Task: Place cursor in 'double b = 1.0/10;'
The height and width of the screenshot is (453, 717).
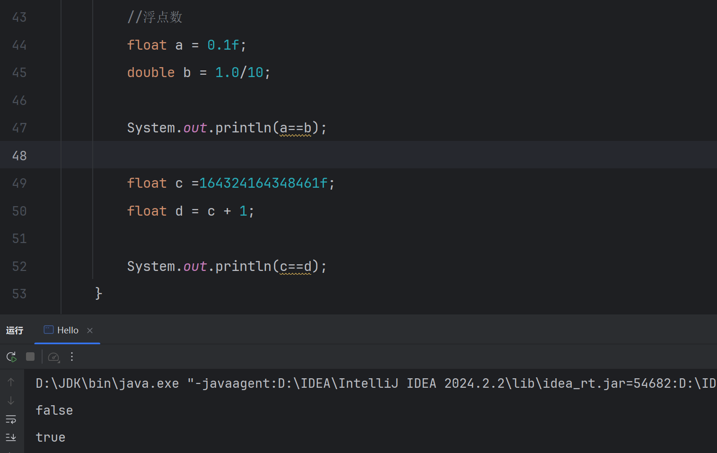Action: pos(199,72)
